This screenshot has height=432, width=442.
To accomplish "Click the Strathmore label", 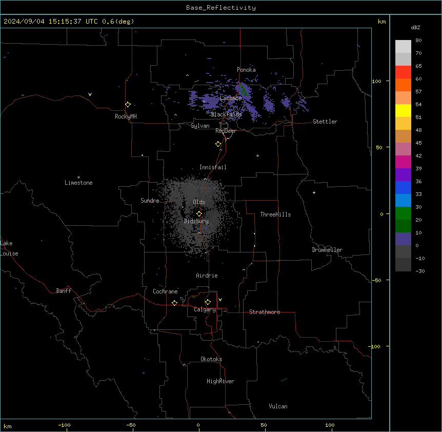I will point(265,312).
